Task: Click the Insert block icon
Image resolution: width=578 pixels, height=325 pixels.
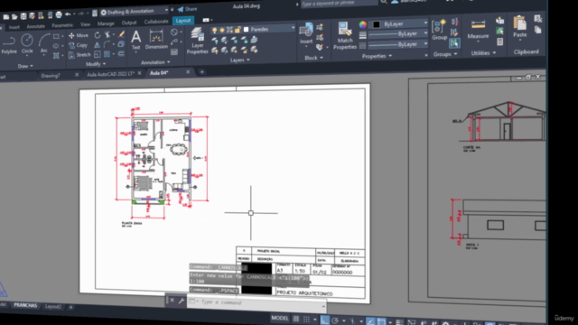Action: click(306, 33)
